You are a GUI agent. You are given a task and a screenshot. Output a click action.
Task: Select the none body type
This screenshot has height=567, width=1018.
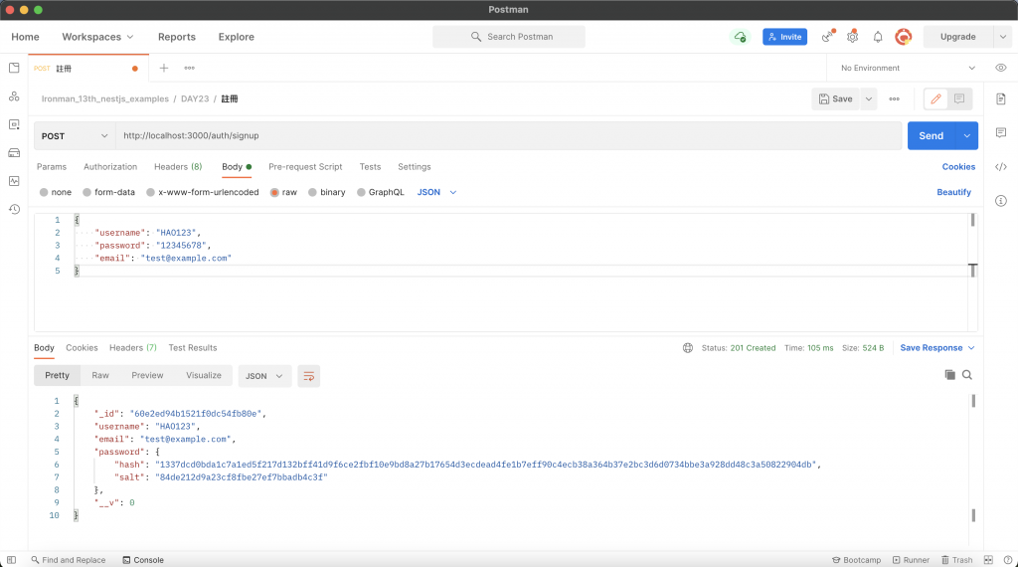(44, 192)
